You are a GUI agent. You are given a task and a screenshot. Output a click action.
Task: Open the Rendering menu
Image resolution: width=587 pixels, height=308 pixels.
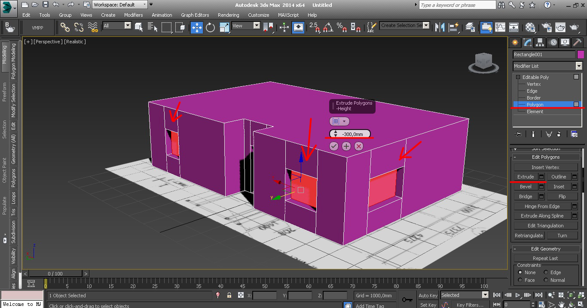tap(228, 15)
